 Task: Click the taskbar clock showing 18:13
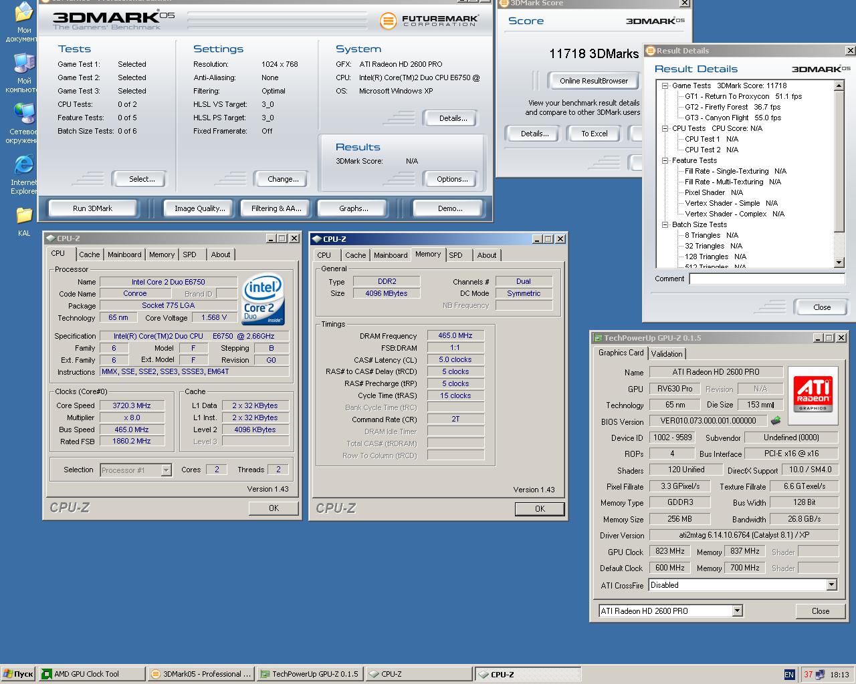point(839,675)
